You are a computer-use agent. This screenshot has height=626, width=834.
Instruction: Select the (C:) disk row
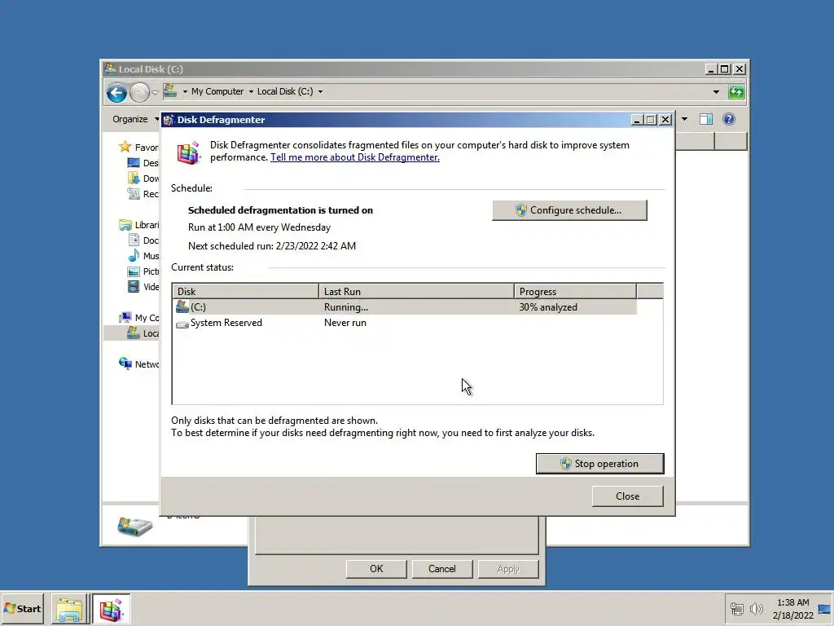coord(405,307)
